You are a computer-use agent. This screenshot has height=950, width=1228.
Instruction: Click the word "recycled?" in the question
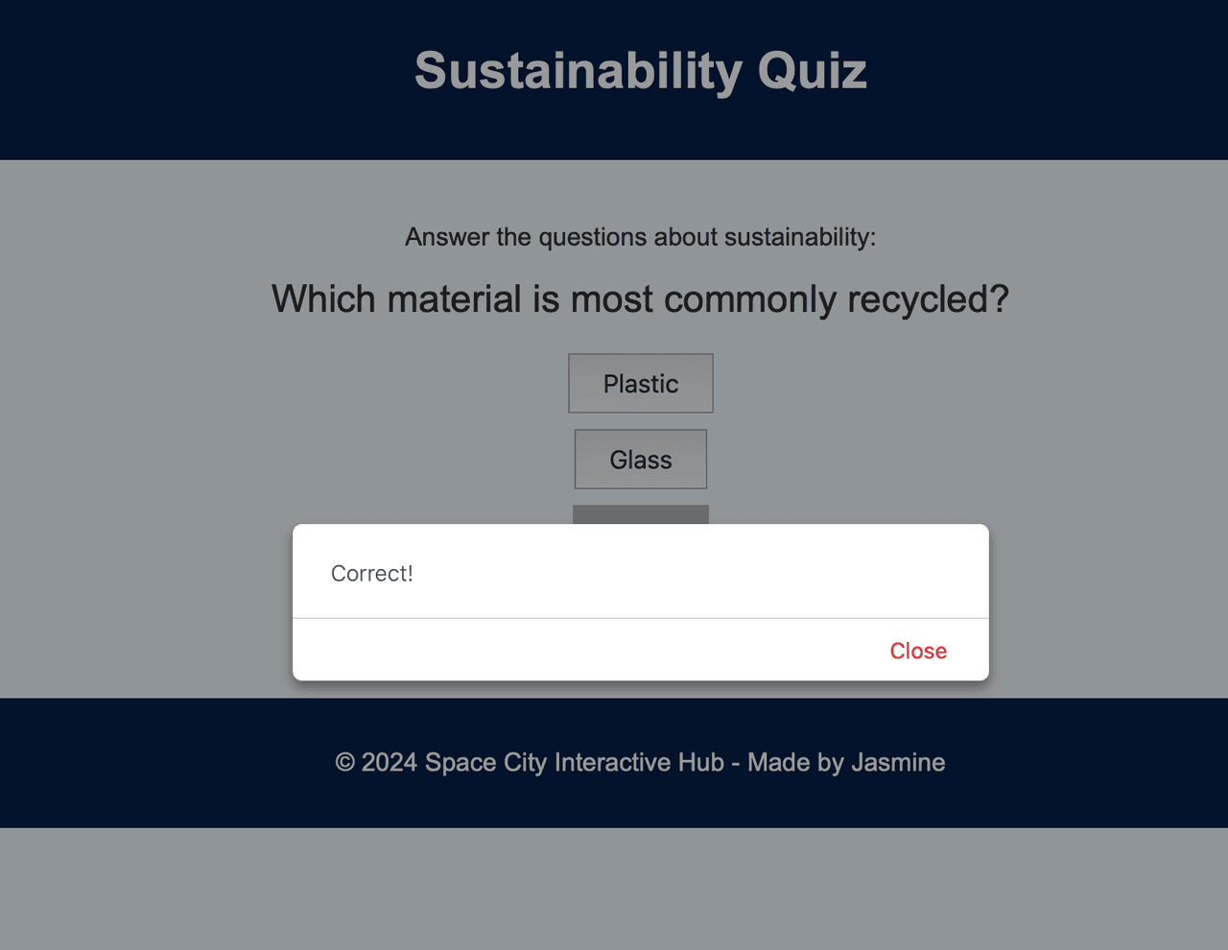pos(928,299)
